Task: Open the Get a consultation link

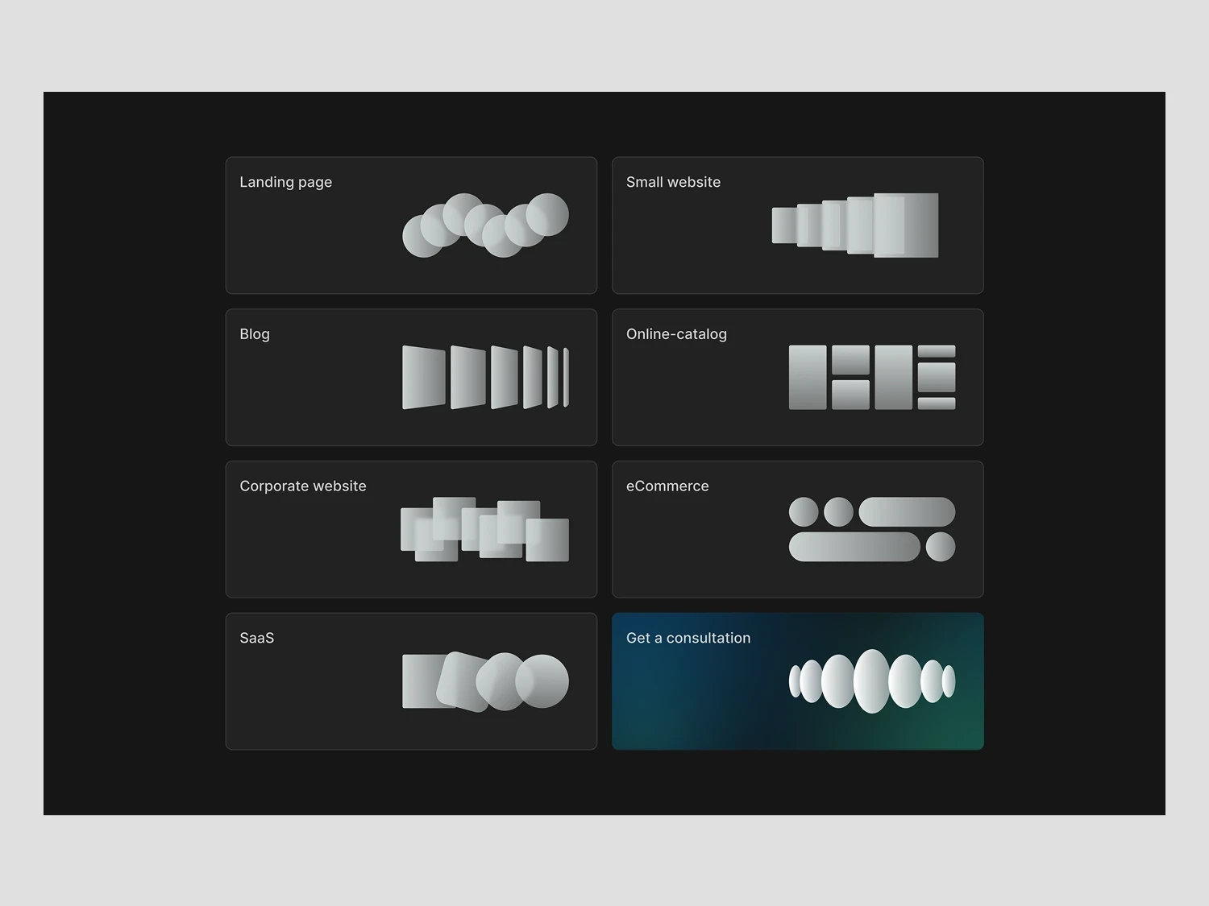Action: click(x=798, y=681)
